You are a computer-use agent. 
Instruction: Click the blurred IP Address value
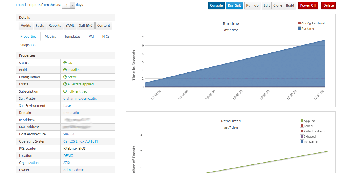77,120
